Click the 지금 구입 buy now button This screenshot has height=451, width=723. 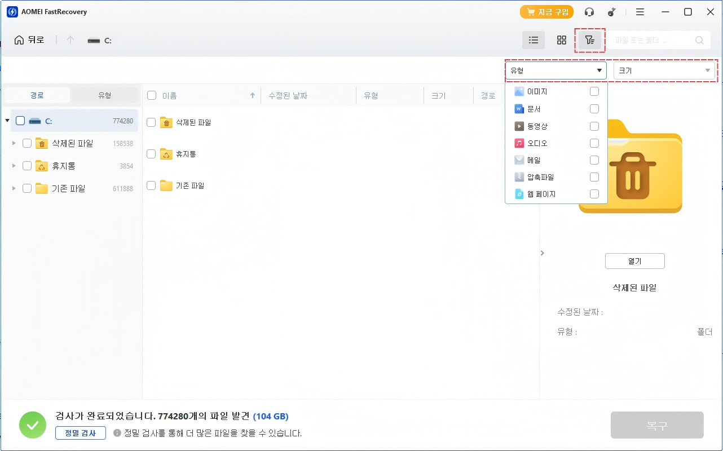pos(546,12)
